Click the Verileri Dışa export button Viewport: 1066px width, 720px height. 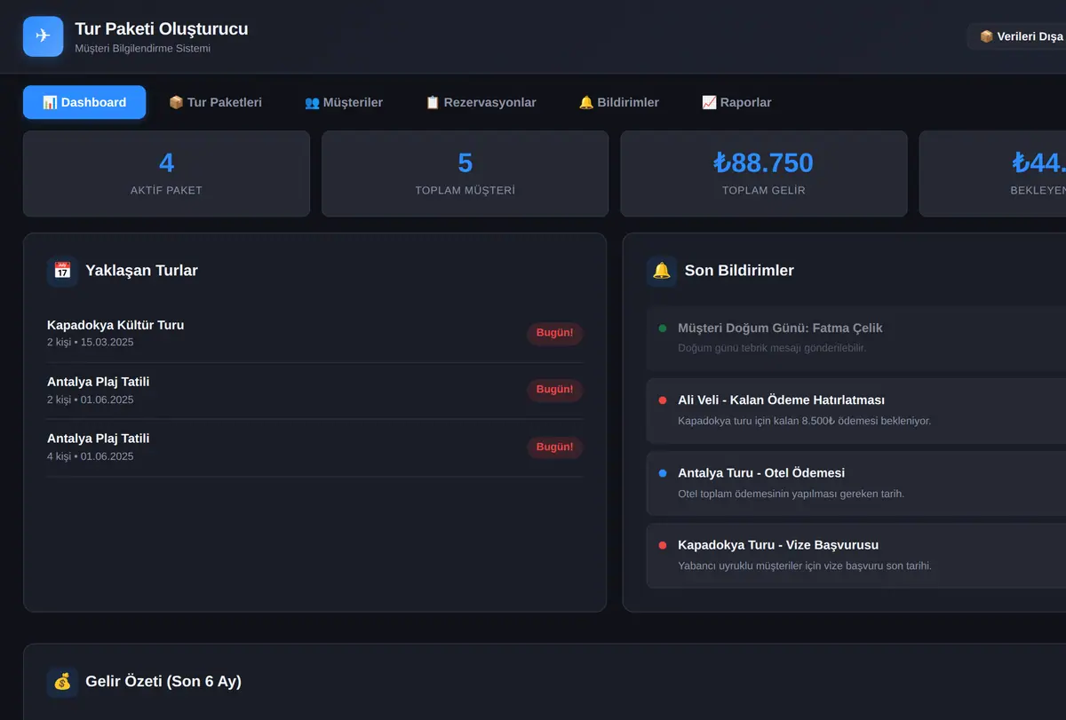1018,36
